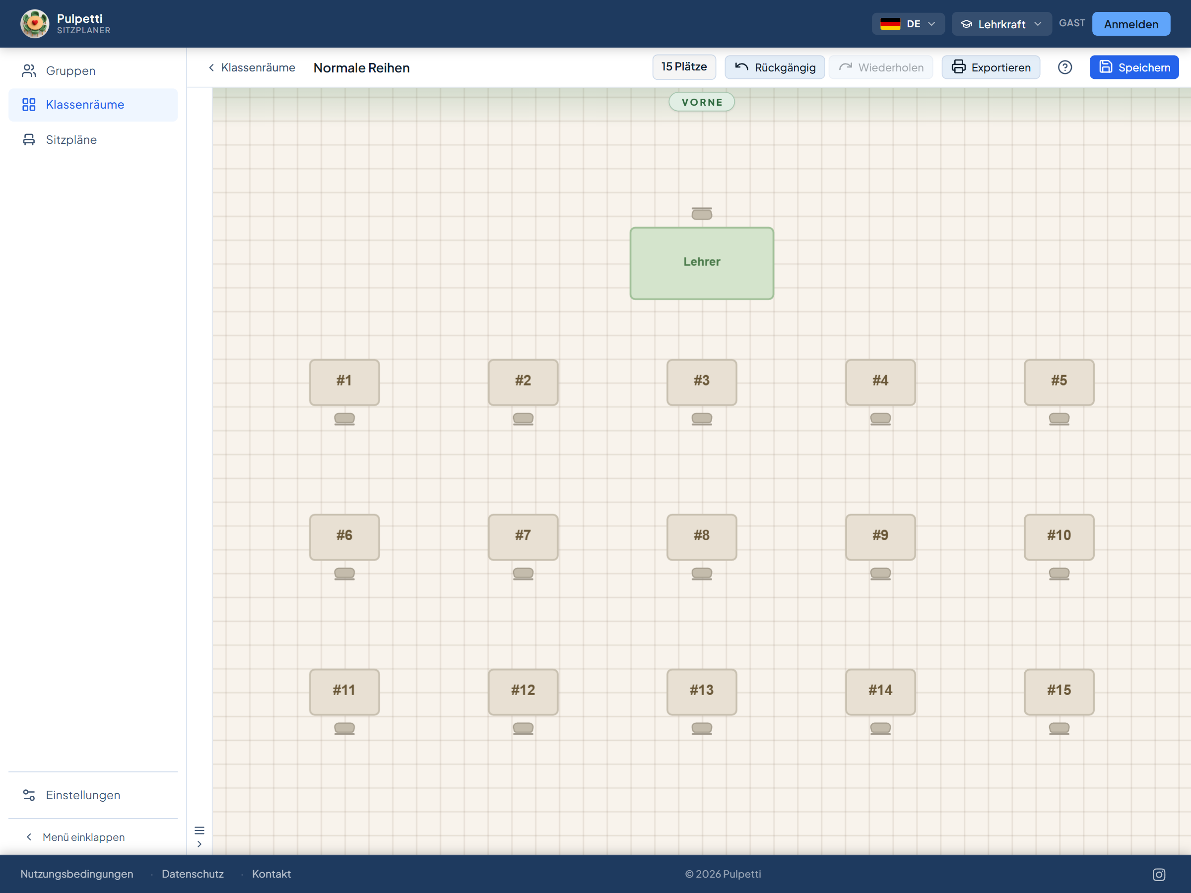Select desk #14
Screen dimensions: 1191x893
pyautogui.click(x=880, y=692)
